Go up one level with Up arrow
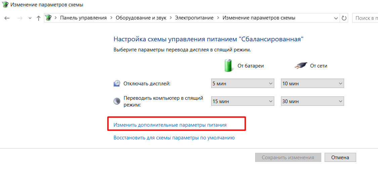 (38, 18)
